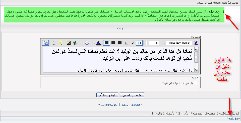Click the wrap quote tags icon
This screenshot has width=241, height=123.
coord(60,43)
